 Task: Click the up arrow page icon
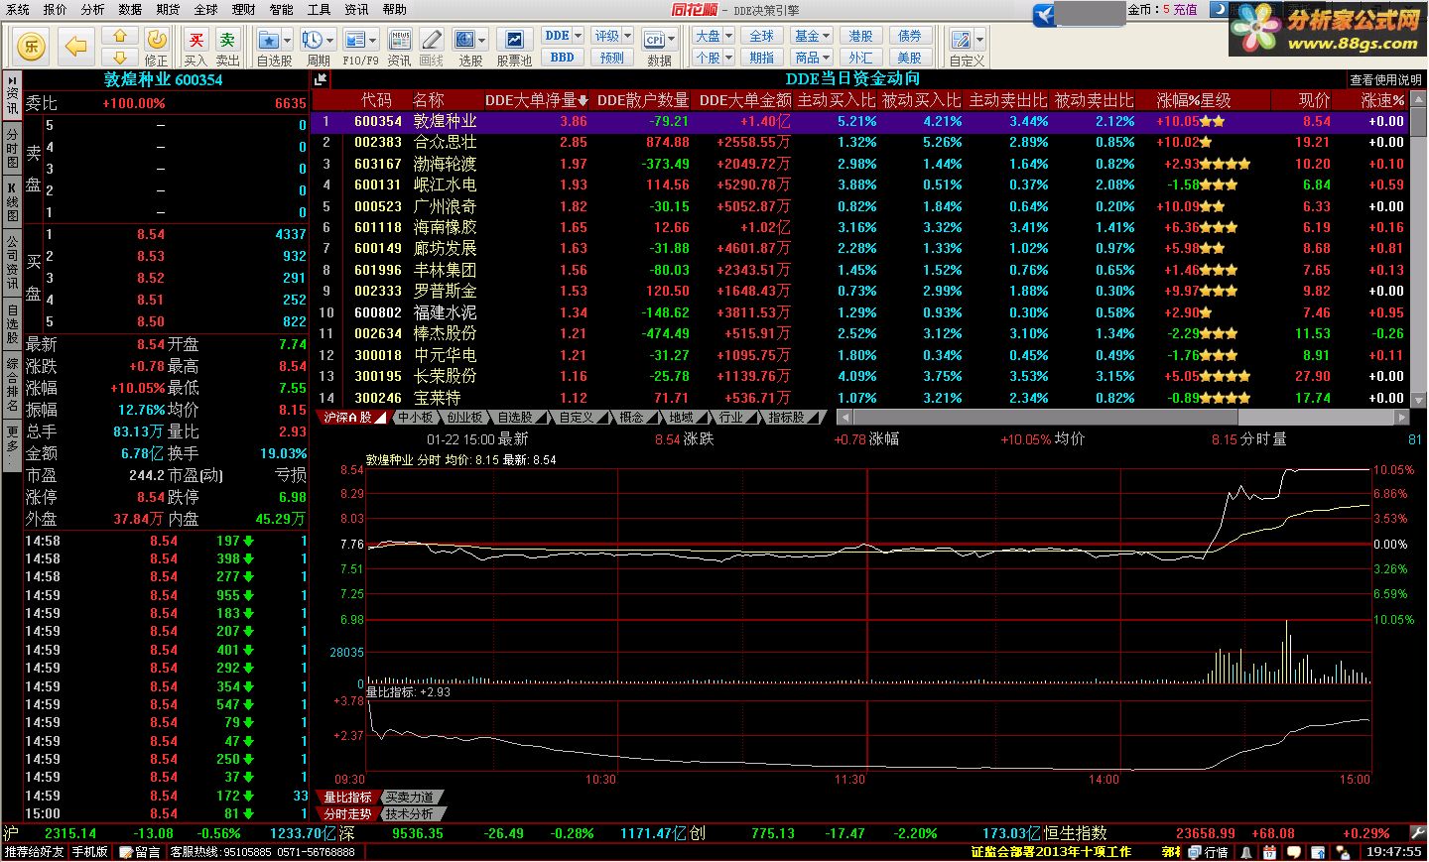[120, 36]
